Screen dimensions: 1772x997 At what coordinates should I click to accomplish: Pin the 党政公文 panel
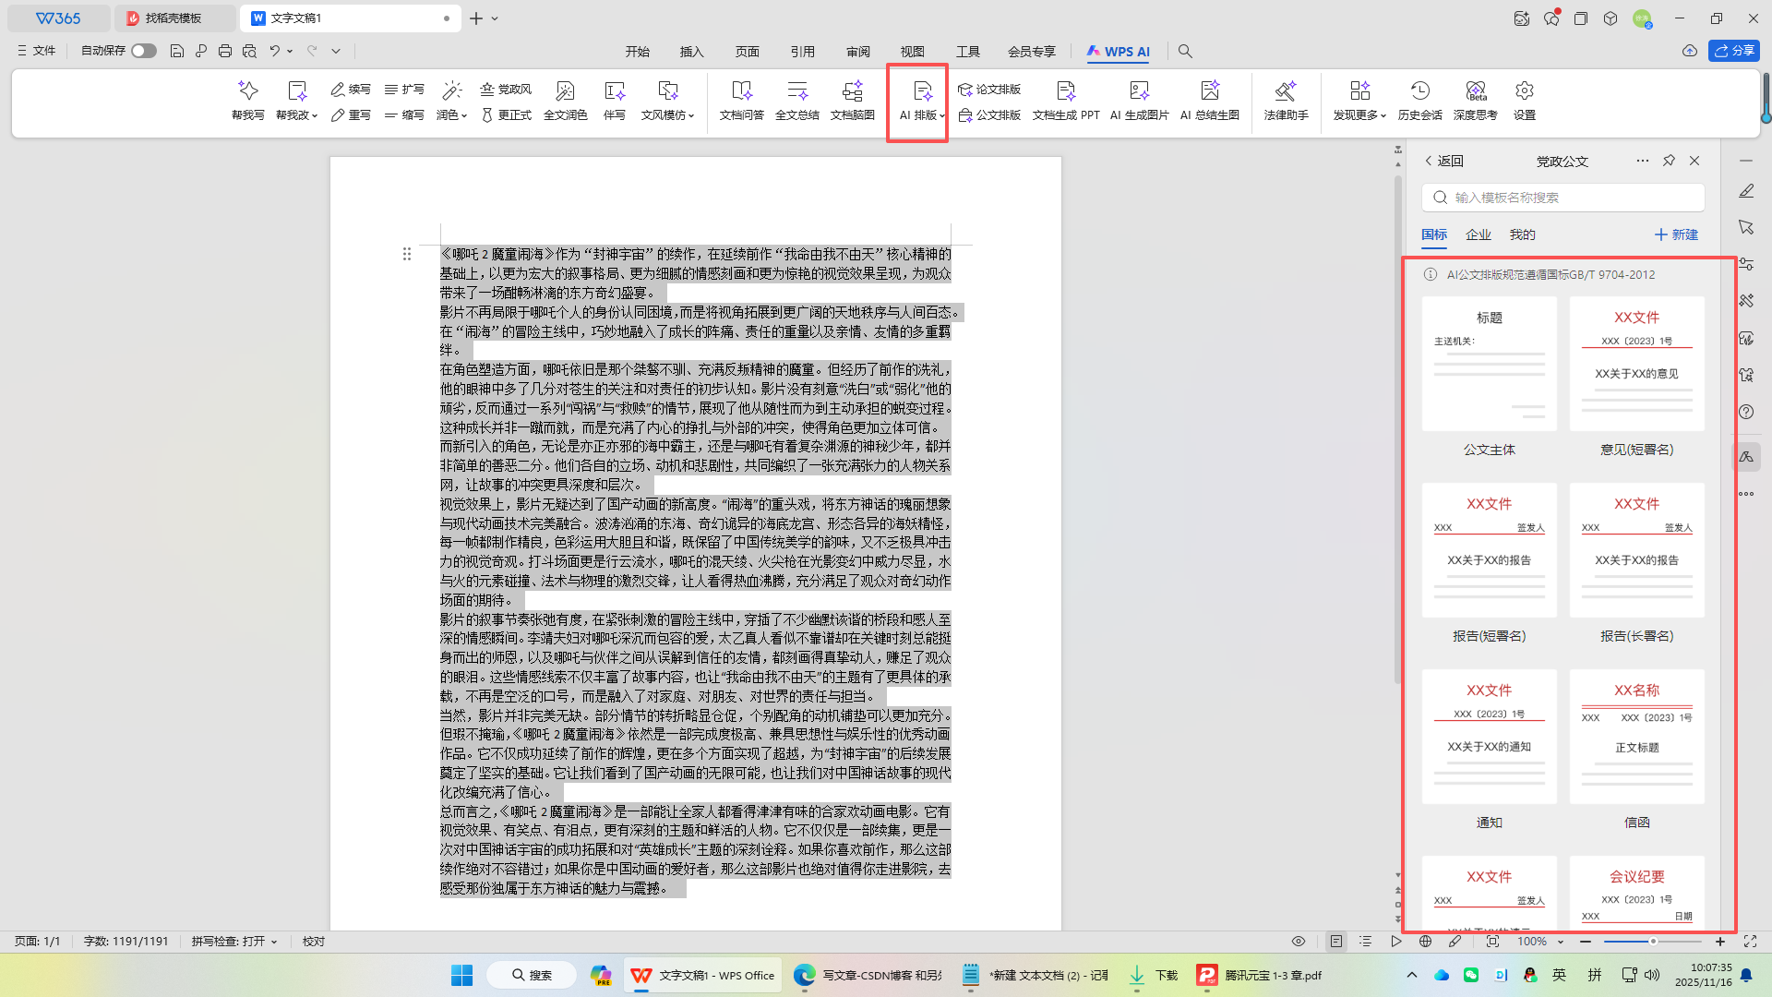click(1669, 161)
